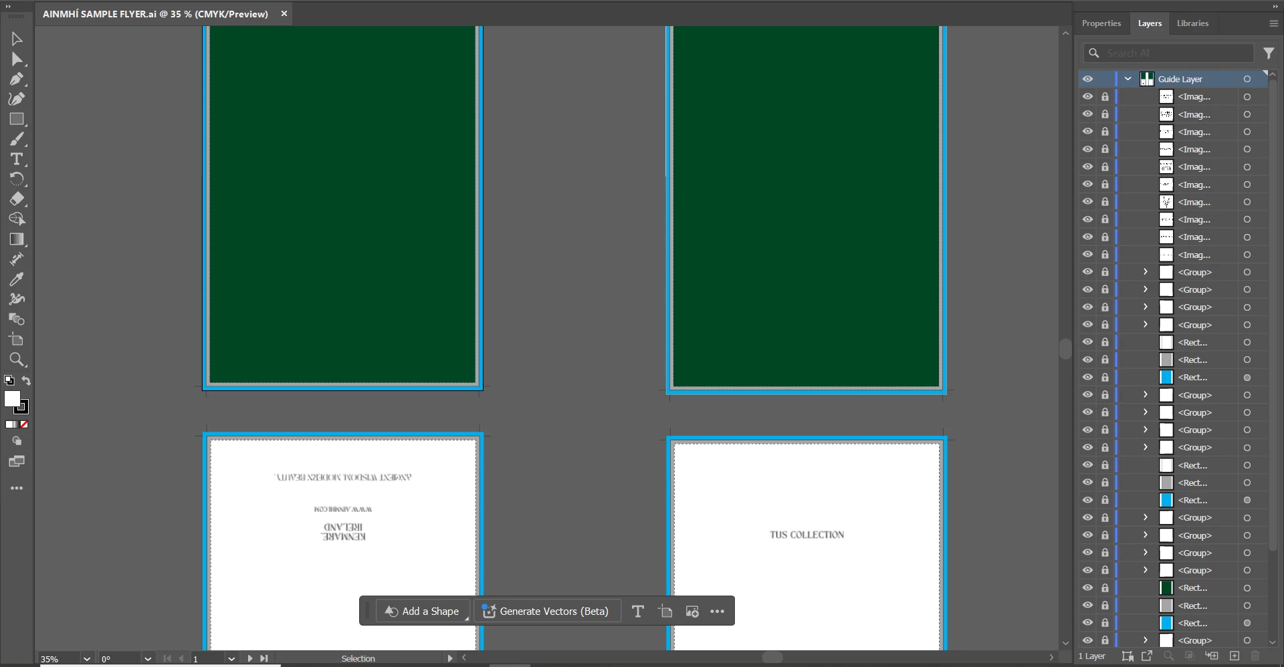Click the Layers filter funnel icon
Image resolution: width=1284 pixels, height=667 pixels.
1268,53
